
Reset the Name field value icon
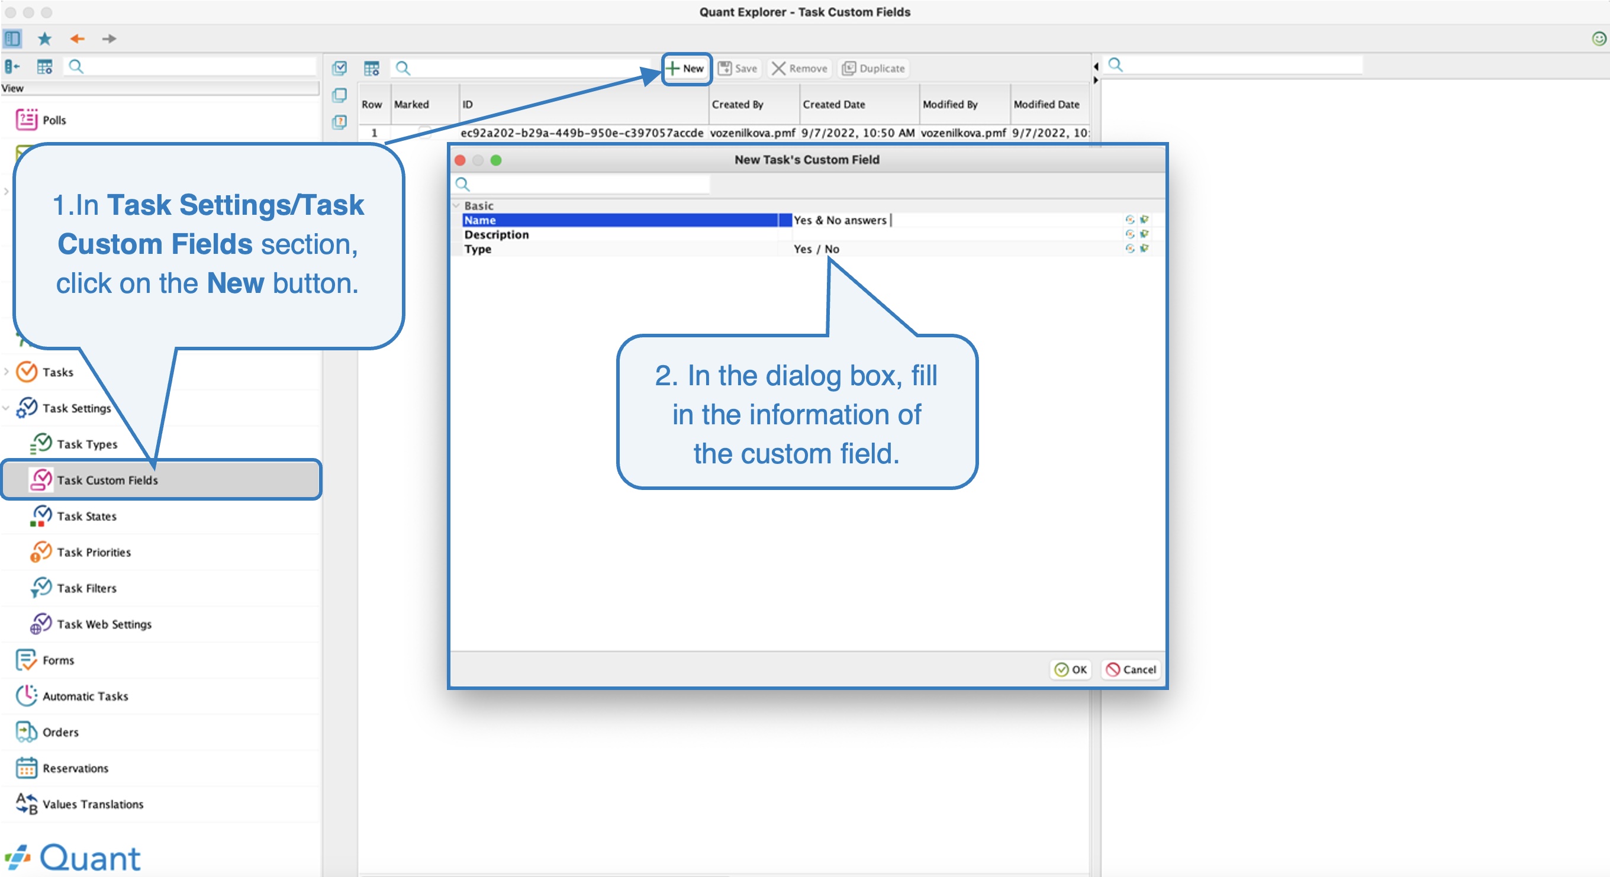tap(1129, 220)
